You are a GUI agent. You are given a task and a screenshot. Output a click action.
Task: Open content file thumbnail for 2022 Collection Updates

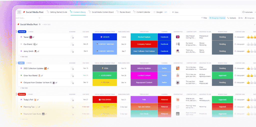pos(178,68)
